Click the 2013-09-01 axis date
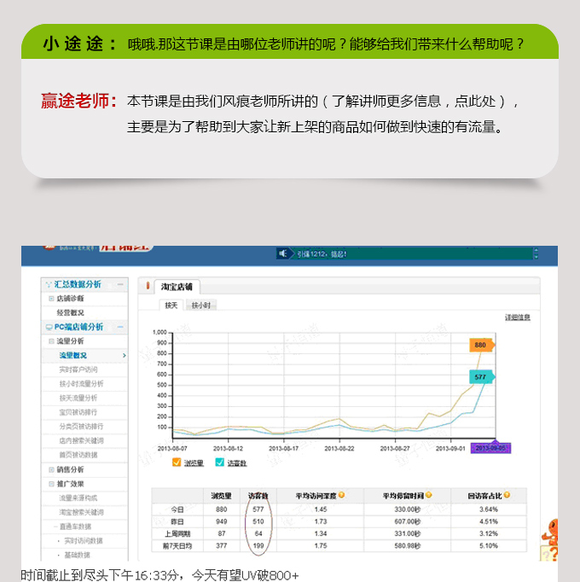This screenshot has width=580, height=582. pyautogui.click(x=450, y=448)
